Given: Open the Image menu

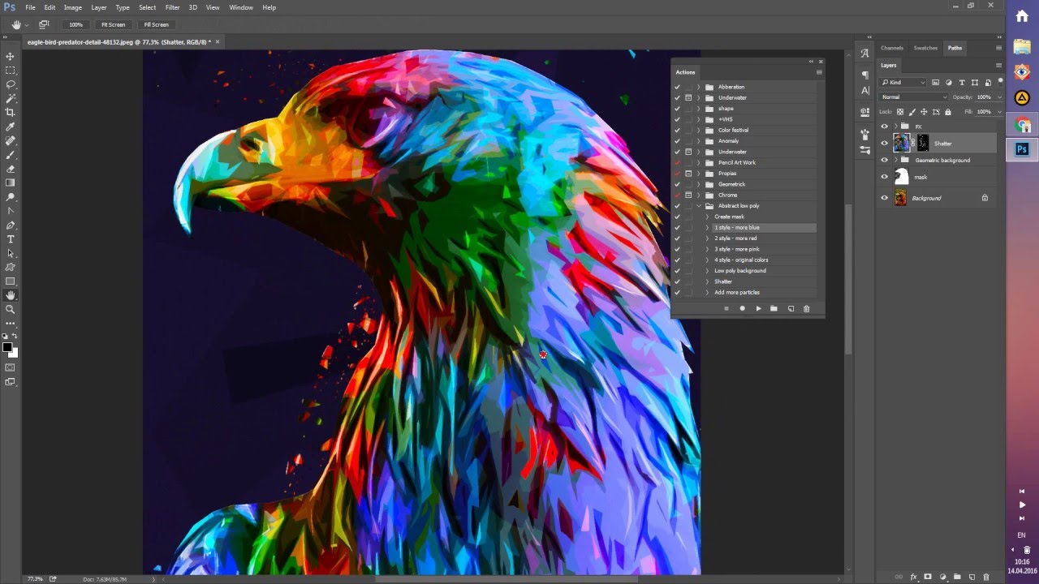Looking at the screenshot, I should (73, 7).
